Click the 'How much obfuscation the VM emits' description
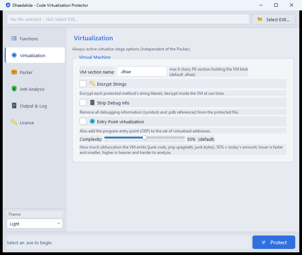302x255 pixels. 181,150
